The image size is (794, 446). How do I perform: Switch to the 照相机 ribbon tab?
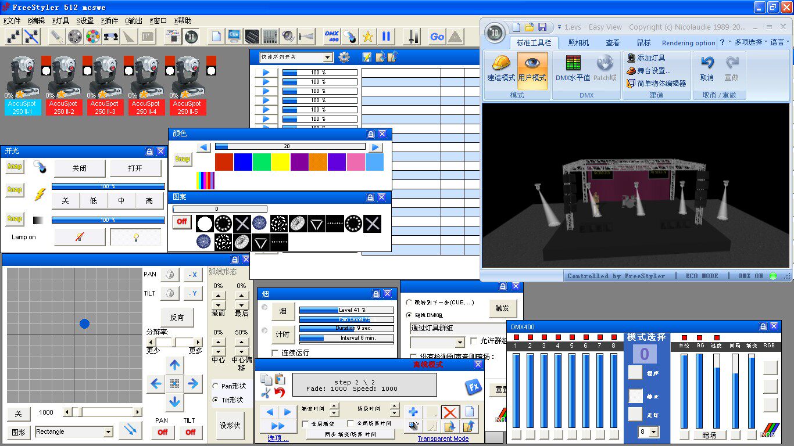click(x=578, y=42)
